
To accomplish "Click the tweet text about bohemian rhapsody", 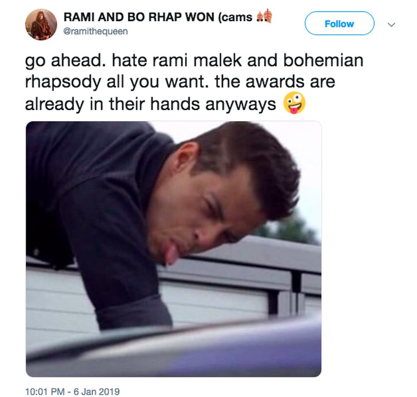I will (194, 82).
